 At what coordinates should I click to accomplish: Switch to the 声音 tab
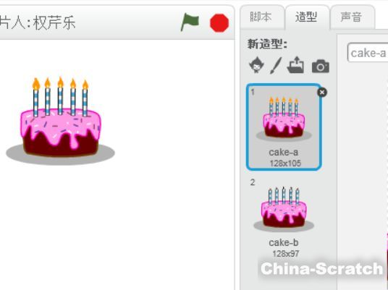[351, 17]
